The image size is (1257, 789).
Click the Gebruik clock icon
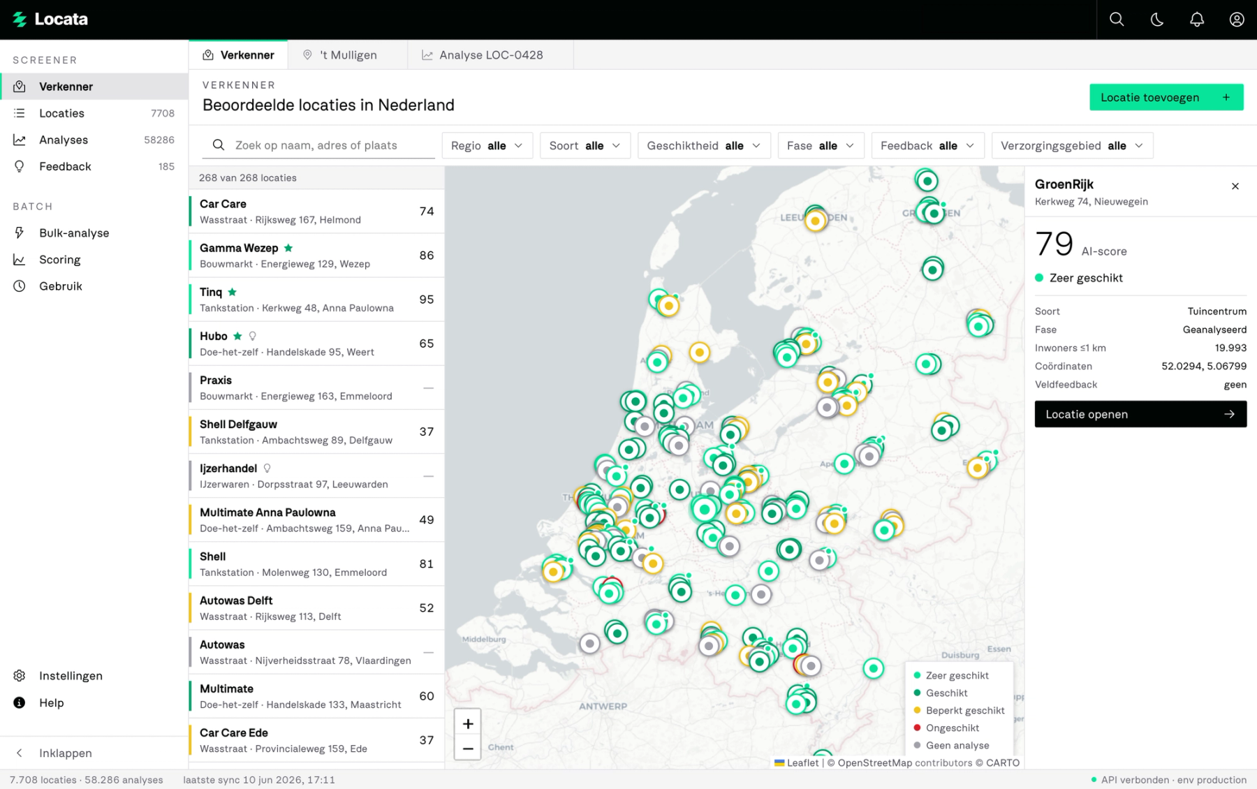pos(20,286)
